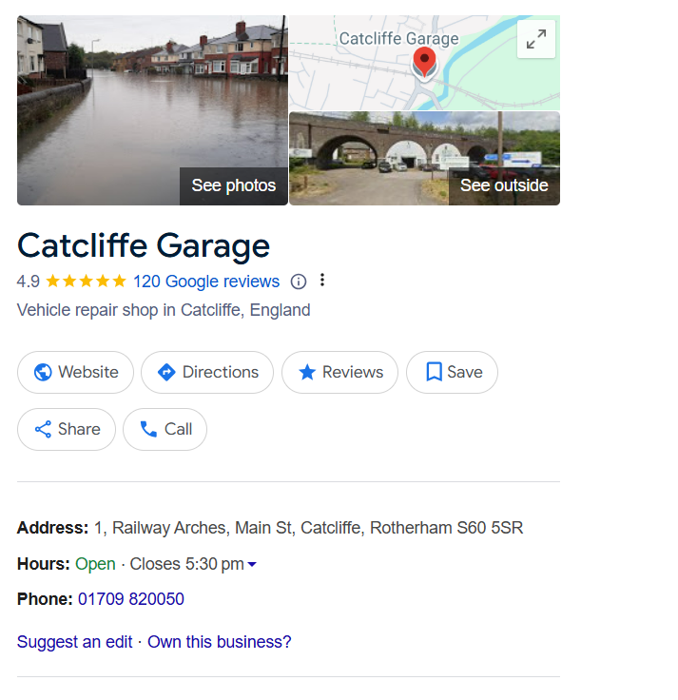Expand the opening hours dropdown arrow
The width and height of the screenshot is (678, 700).
coord(252,564)
